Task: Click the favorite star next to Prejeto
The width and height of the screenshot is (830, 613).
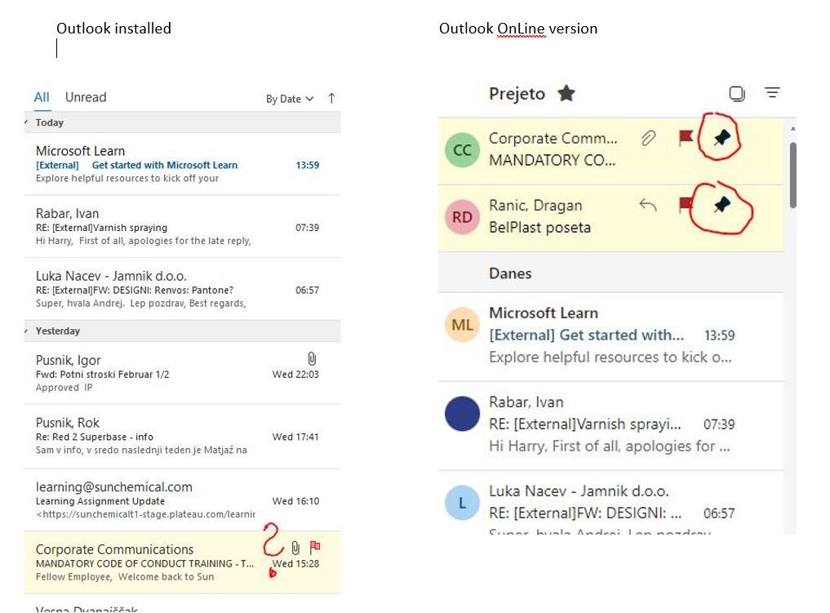Action: coord(566,93)
